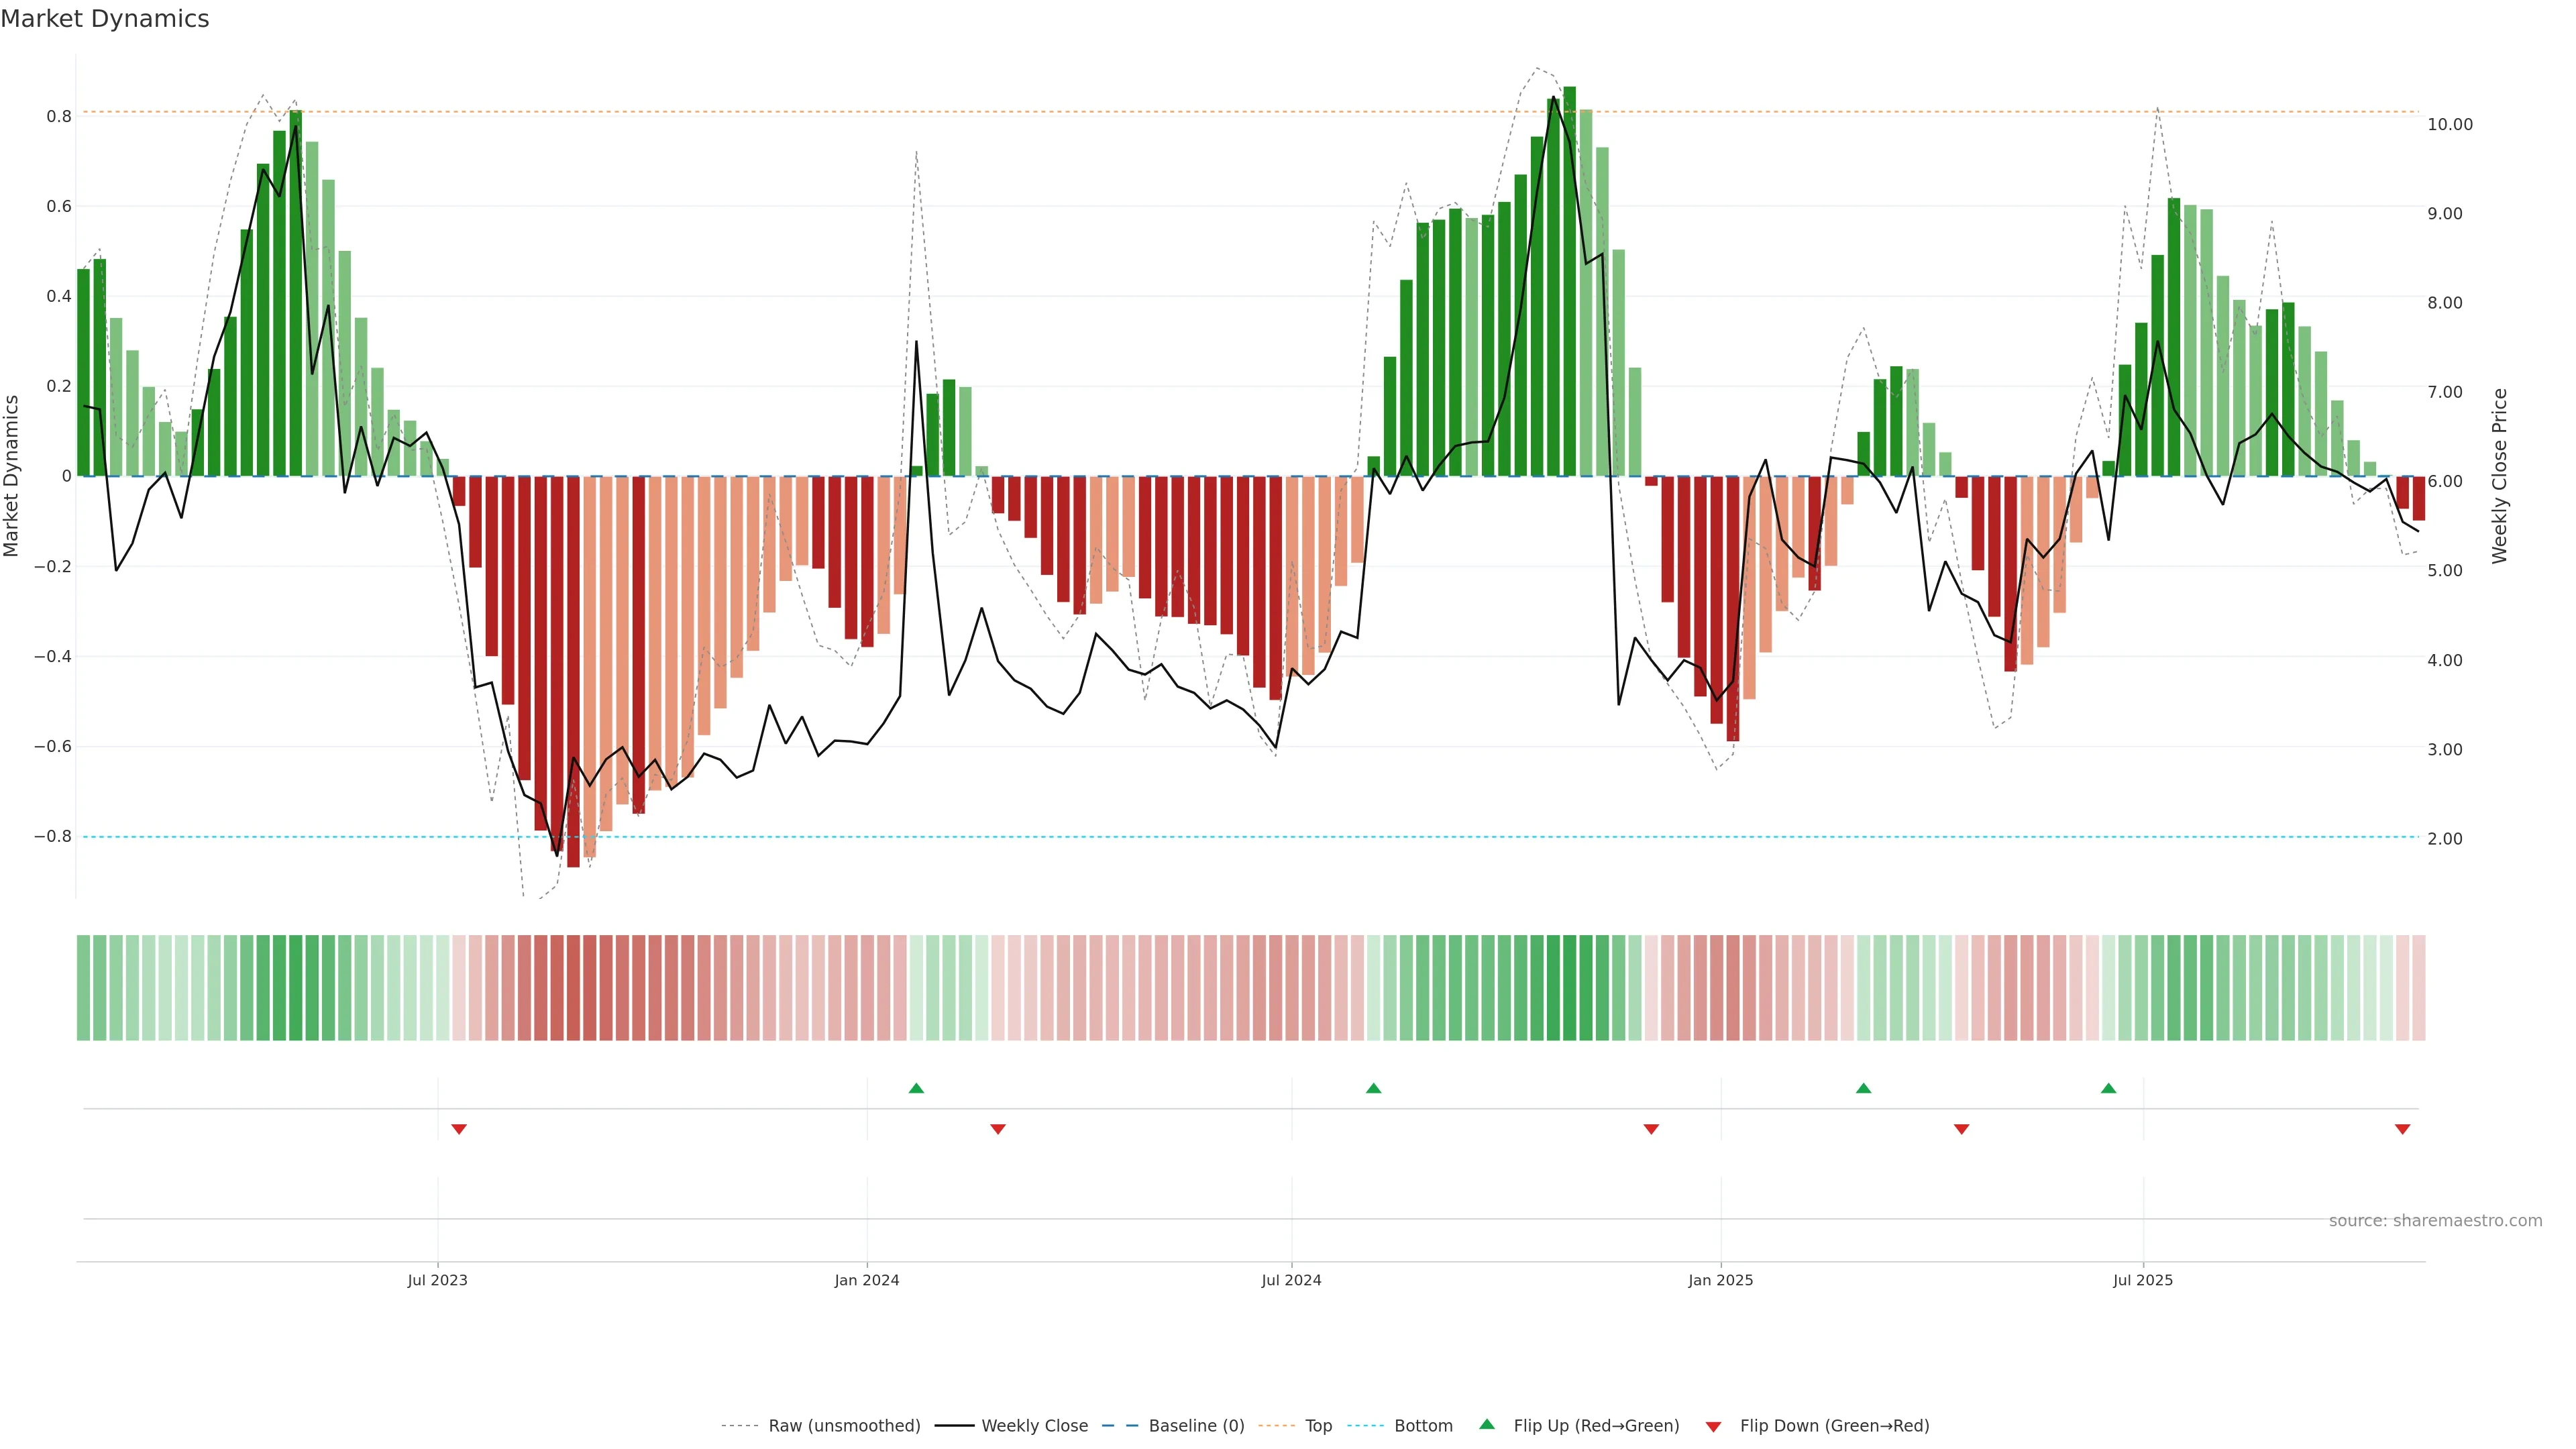Click the last red flip-down marker at far right

point(2402,1129)
